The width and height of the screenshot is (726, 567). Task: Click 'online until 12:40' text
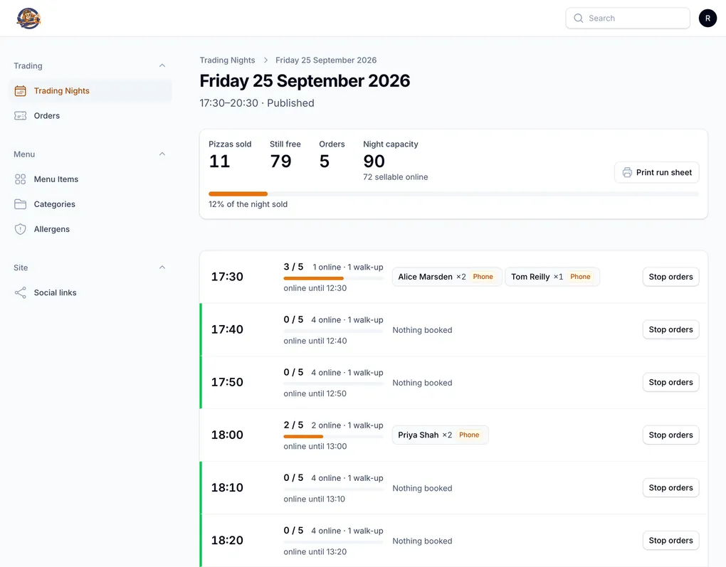[315, 341]
